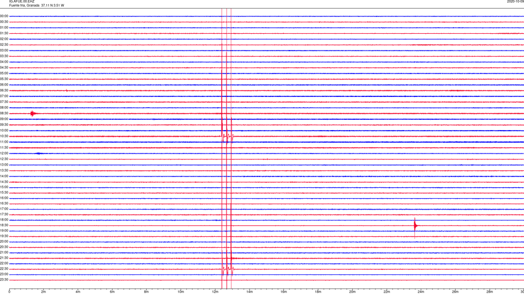This screenshot has width=524, height=294.
Task: Click the 04:00 trace time label
Action: (x=4, y=62)
